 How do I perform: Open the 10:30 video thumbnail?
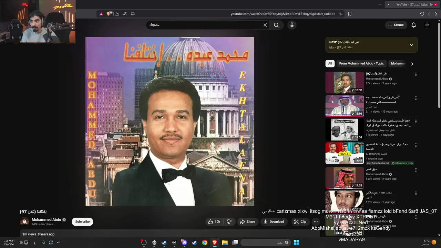(x=345, y=82)
